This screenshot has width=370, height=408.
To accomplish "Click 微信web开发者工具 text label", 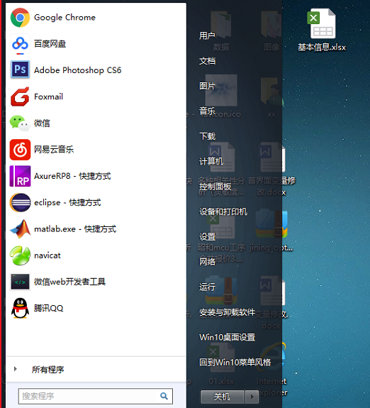I will [x=69, y=282].
